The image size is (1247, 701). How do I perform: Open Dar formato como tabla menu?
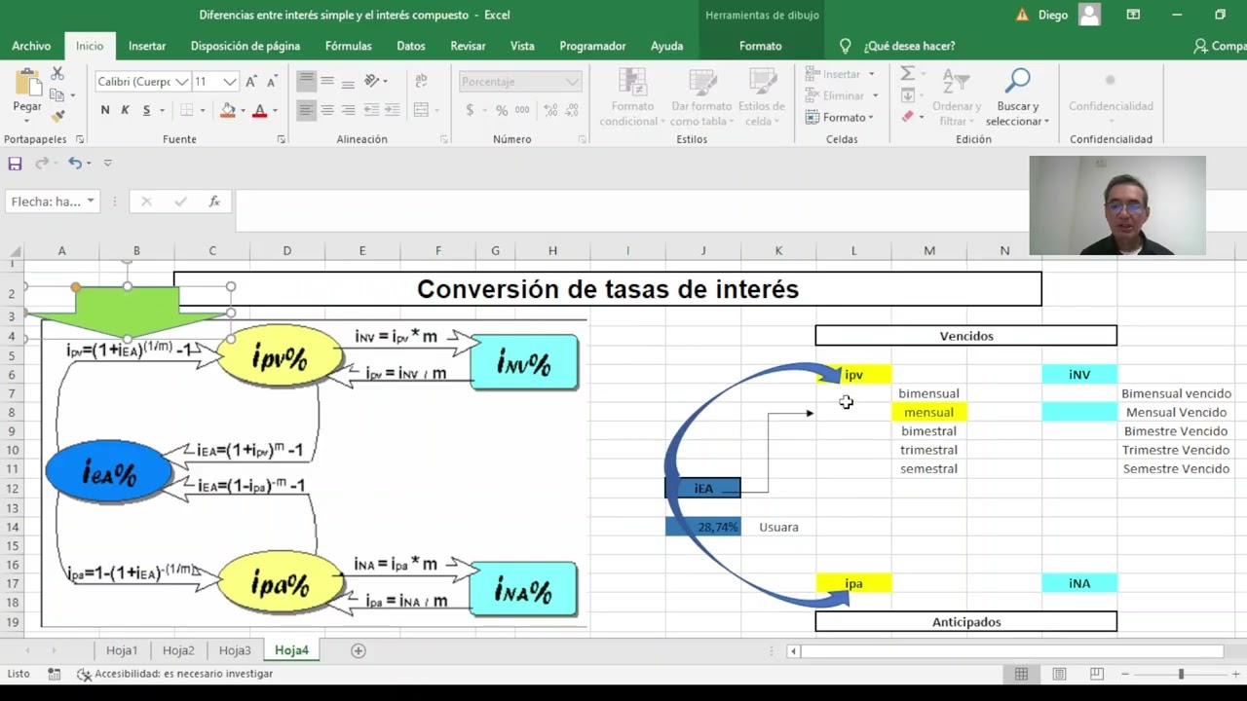[701, 97]
